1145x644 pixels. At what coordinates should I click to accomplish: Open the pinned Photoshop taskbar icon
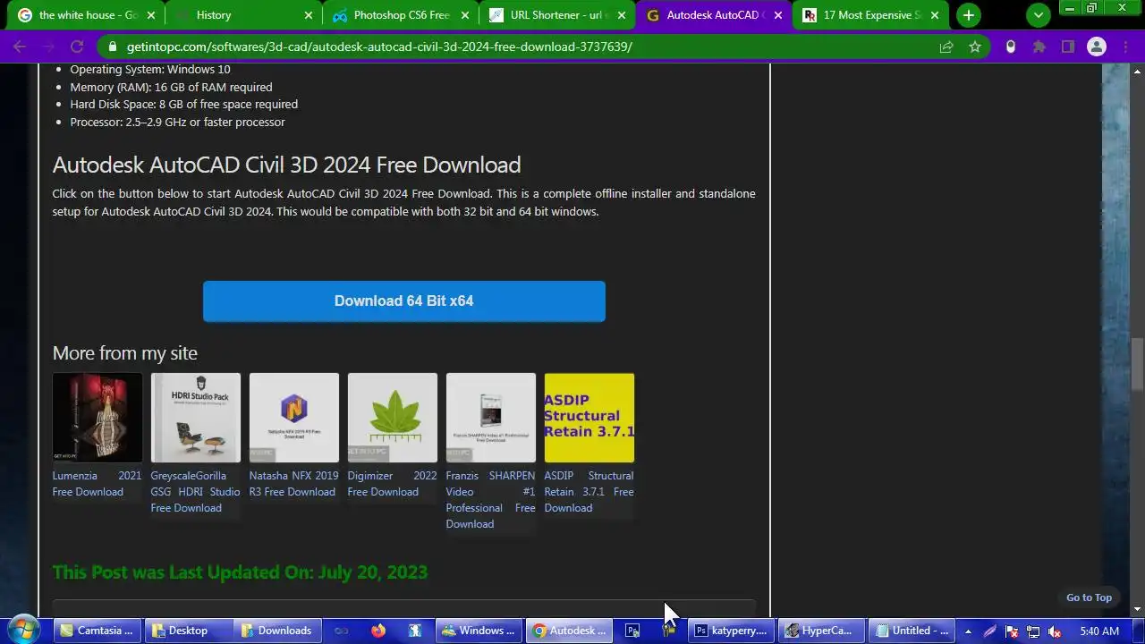(632, 631)
